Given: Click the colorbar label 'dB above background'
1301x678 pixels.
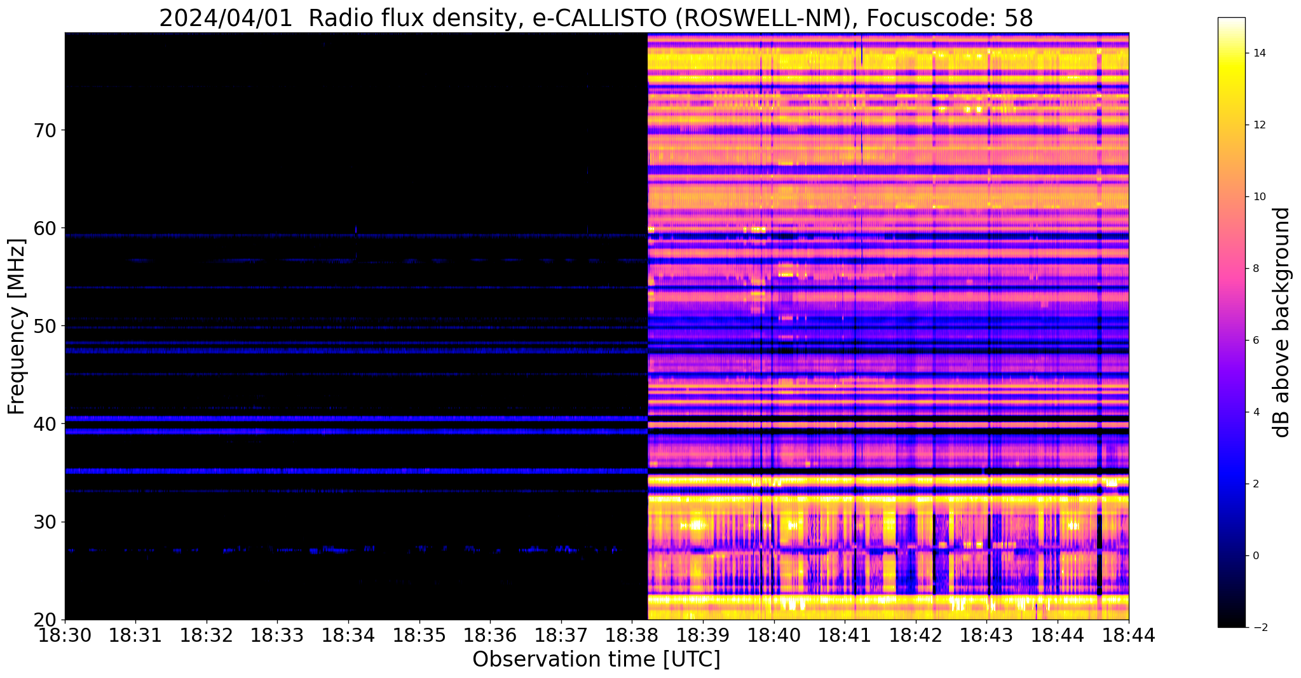Looking at the screenshot, I should (x=1282, y=322).
